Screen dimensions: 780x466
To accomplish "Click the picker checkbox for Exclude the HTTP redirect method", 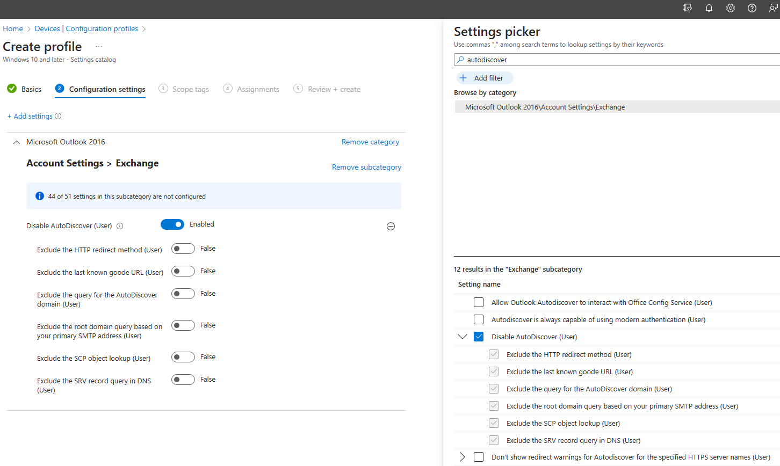I will click(x=494, y=354).
